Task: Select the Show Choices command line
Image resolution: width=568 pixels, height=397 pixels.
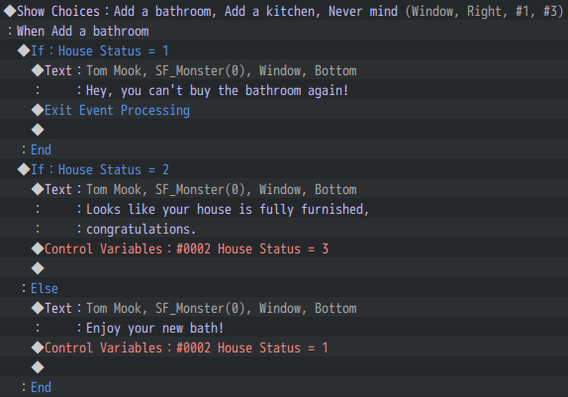Action: click(284, 11)
